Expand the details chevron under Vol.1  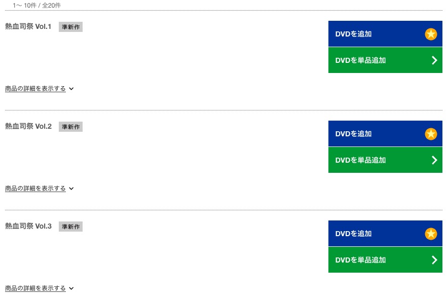71,89
